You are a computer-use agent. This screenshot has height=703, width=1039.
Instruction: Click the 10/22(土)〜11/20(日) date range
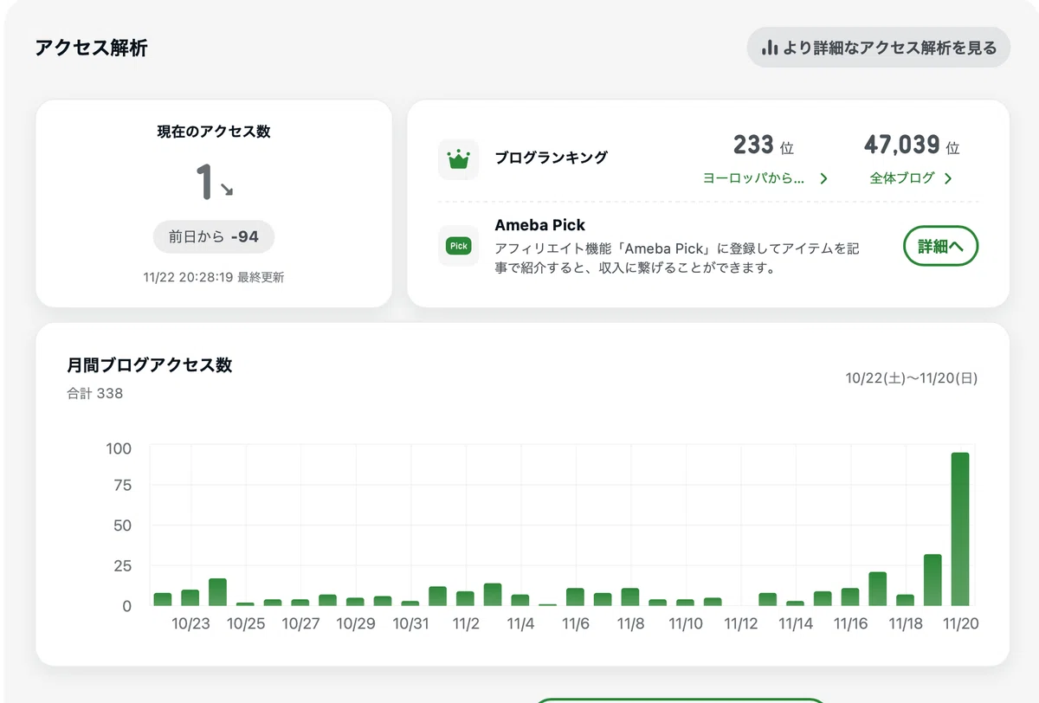click(x=912, y=378)
